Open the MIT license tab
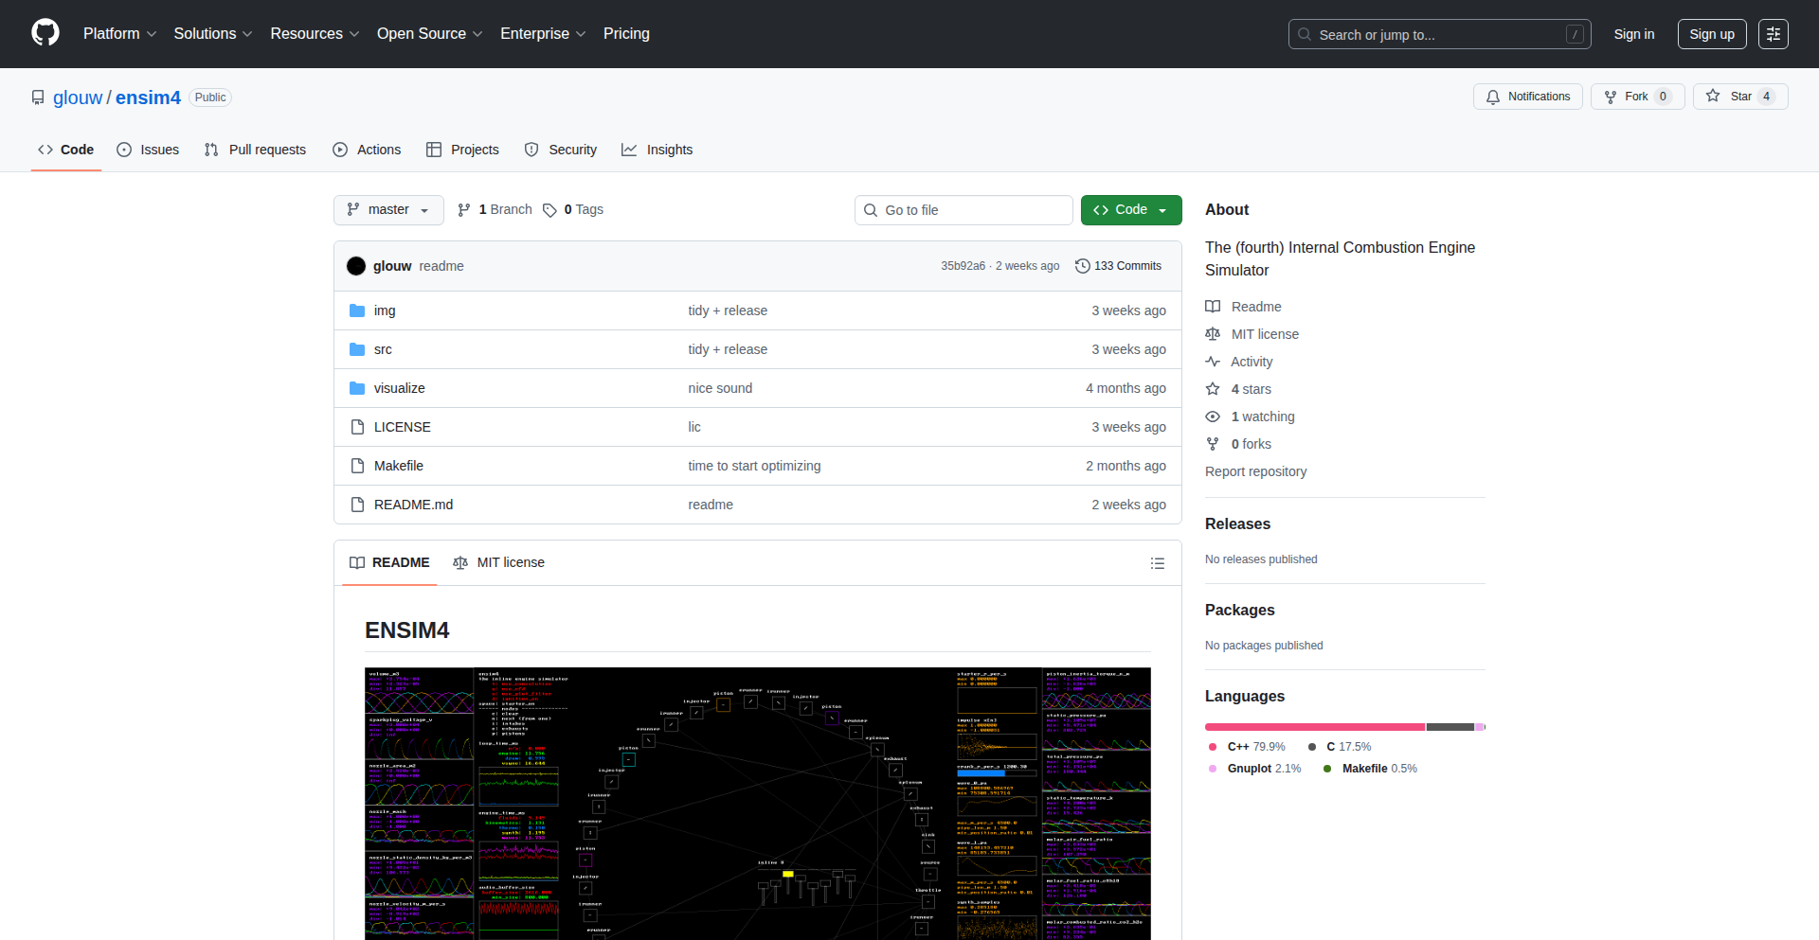The image size is (1819, 940). click(x=499, y=562)
